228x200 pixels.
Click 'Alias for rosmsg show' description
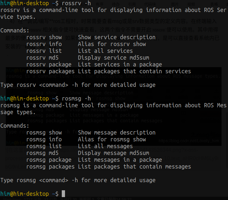click(x=112, y=139)
